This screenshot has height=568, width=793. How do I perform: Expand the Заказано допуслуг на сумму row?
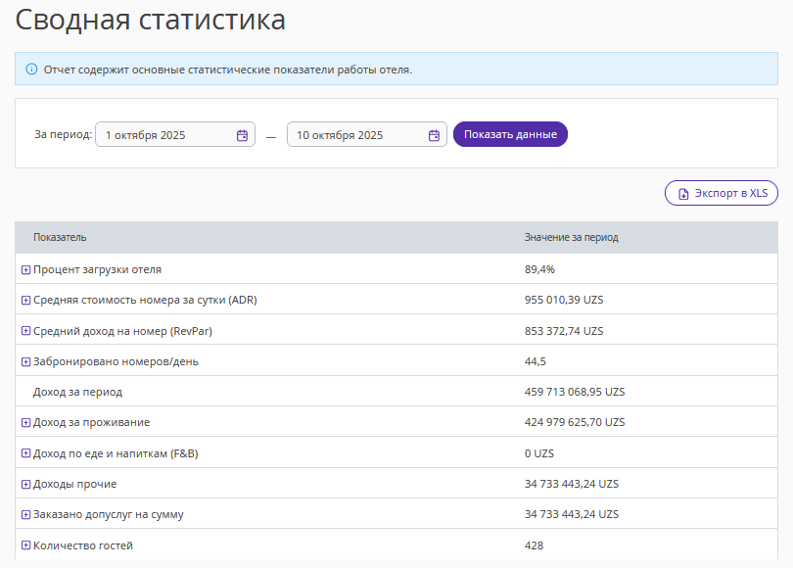26,514
